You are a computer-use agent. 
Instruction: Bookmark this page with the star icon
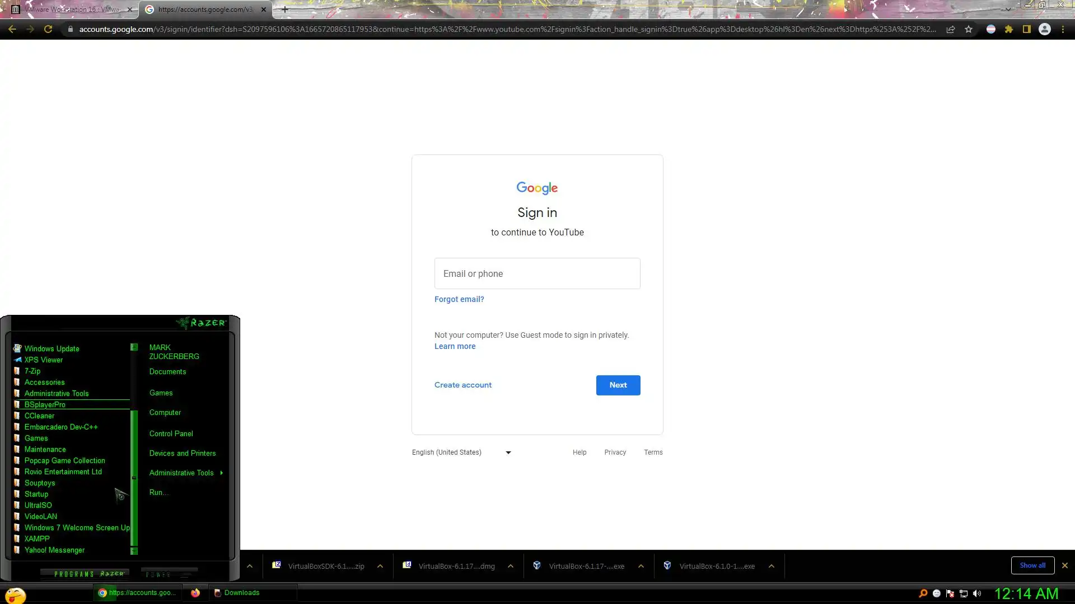click(969, 29)
